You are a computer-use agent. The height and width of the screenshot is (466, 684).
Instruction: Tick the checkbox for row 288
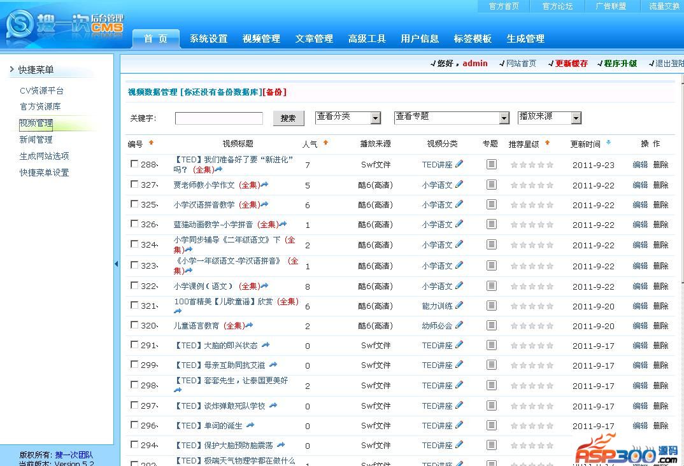pyautogui.click(x=134, y=164)
